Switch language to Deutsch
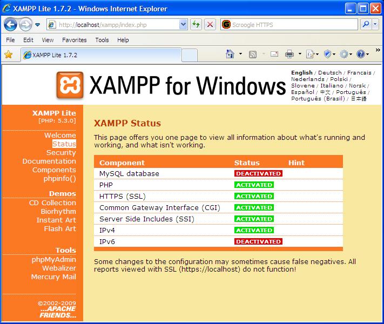 point(329,73)
